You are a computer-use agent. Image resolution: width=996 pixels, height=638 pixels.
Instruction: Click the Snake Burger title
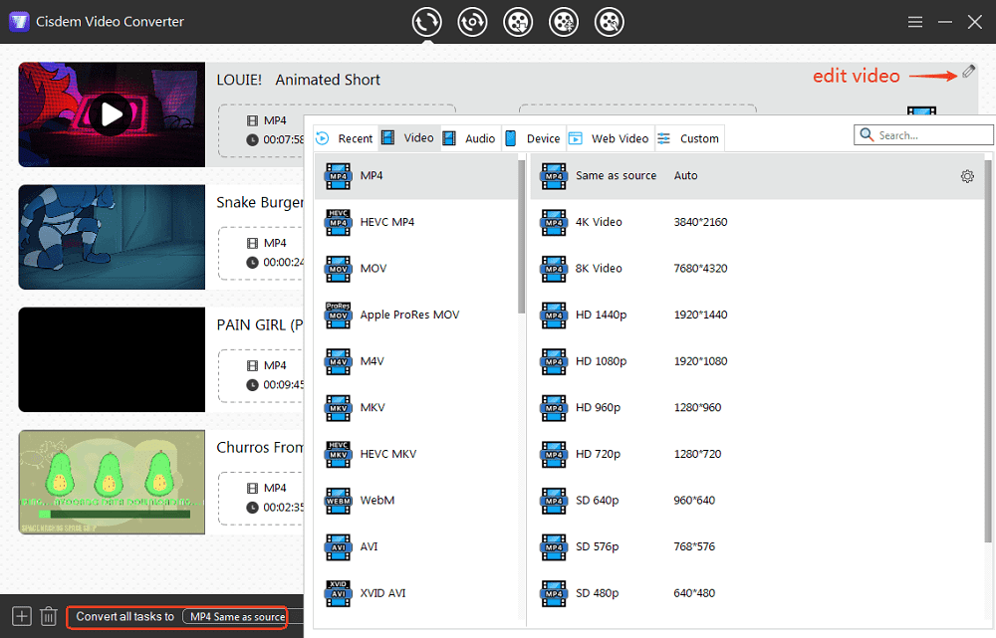click(x=260, y=202)
